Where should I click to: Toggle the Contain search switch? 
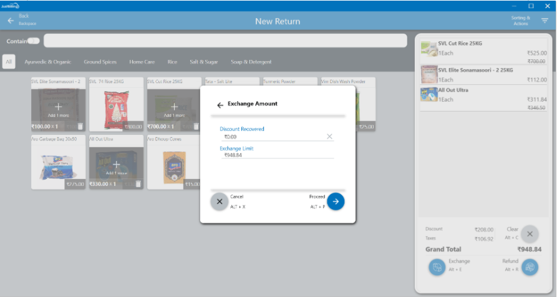pos(34,41)
